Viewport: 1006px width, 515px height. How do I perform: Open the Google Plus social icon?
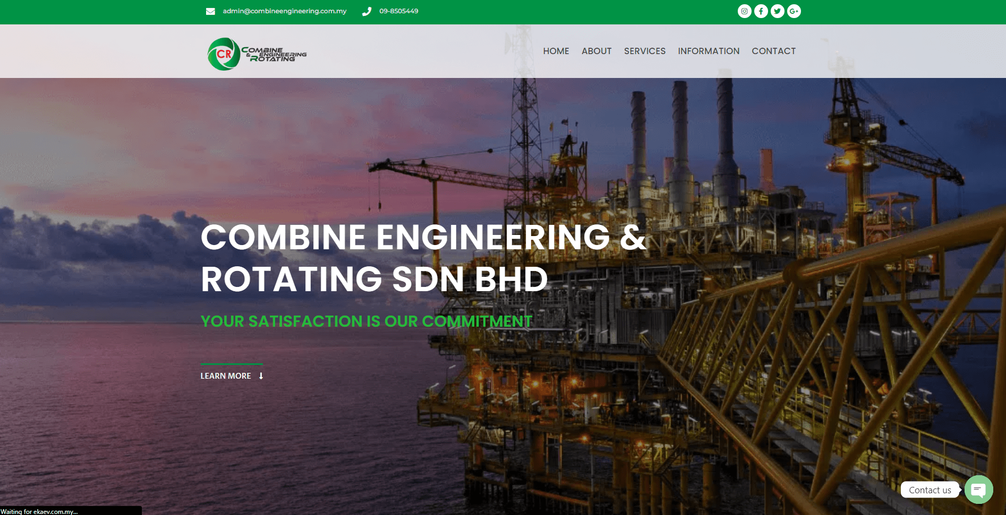pos(794,11)
